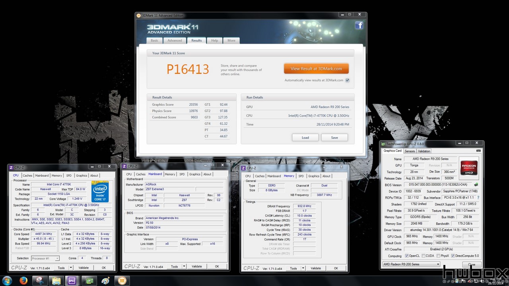Click the taskbar clock showing 28/11/2014
Image resolution: width=509 pixels, height=286 pixels.
pos(495,281)
